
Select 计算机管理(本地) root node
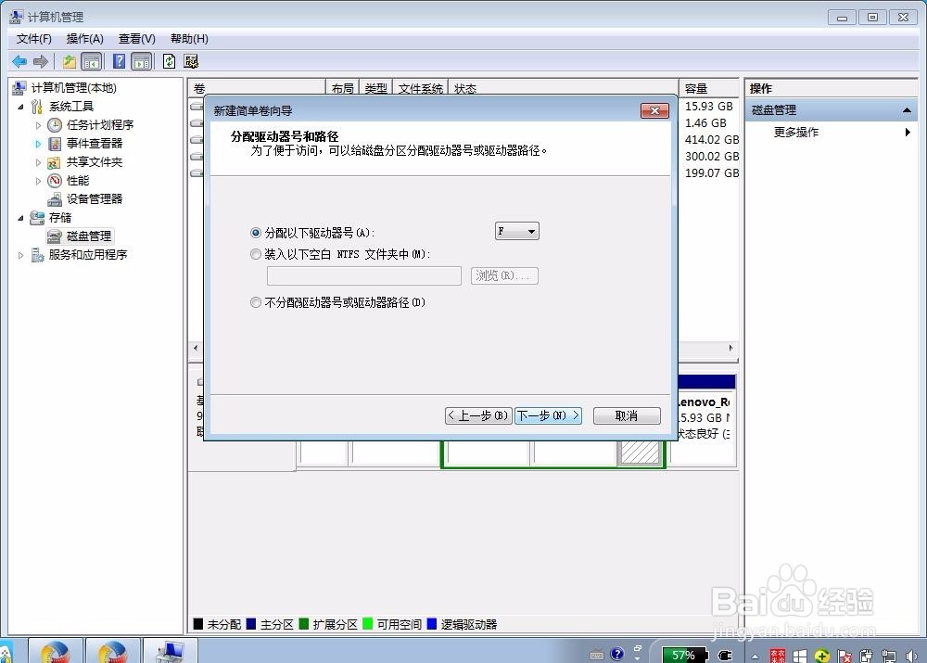click(x=73, y=88)
